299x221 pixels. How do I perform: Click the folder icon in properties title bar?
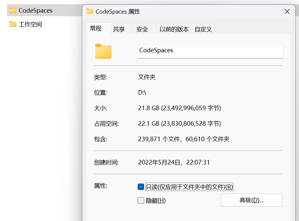tap(90, 11)
